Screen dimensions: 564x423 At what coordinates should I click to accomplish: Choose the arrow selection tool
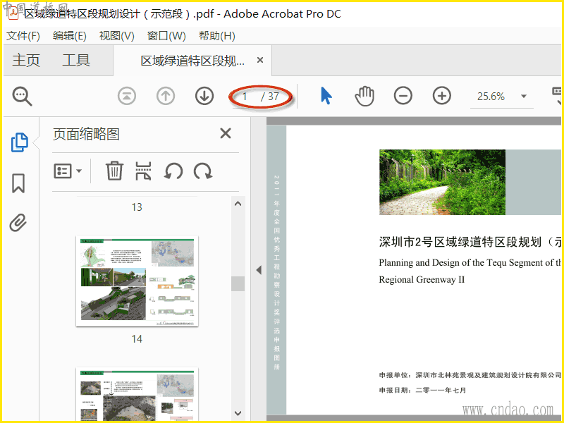click(326, 96)
